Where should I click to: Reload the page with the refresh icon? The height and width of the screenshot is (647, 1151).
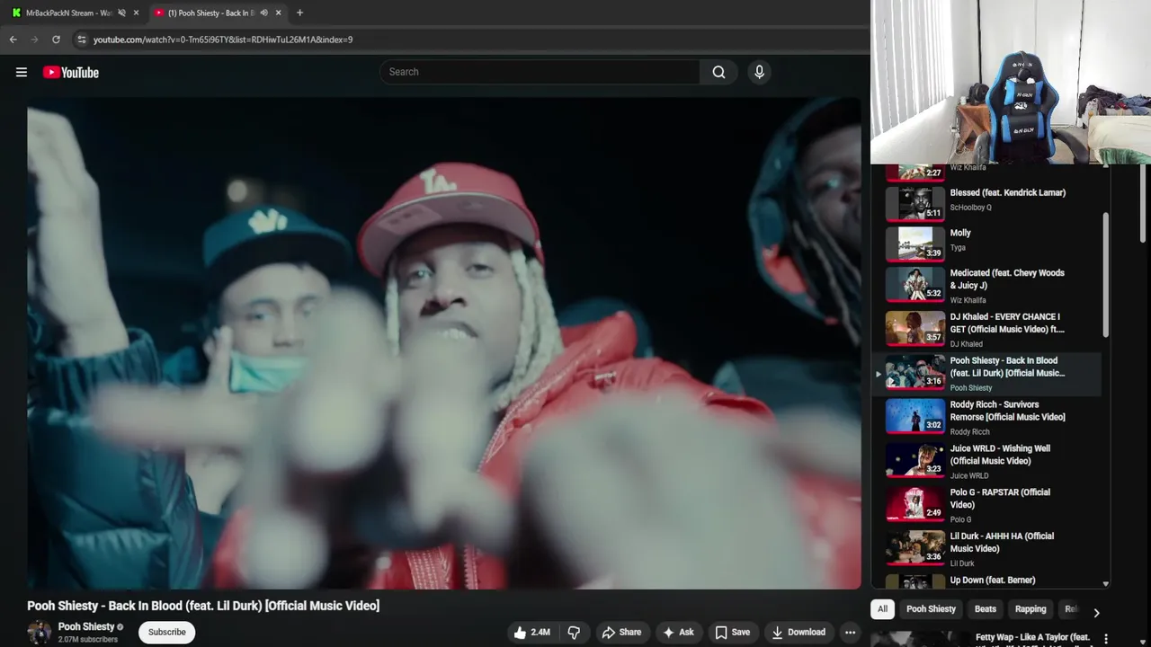click(56, 40)
